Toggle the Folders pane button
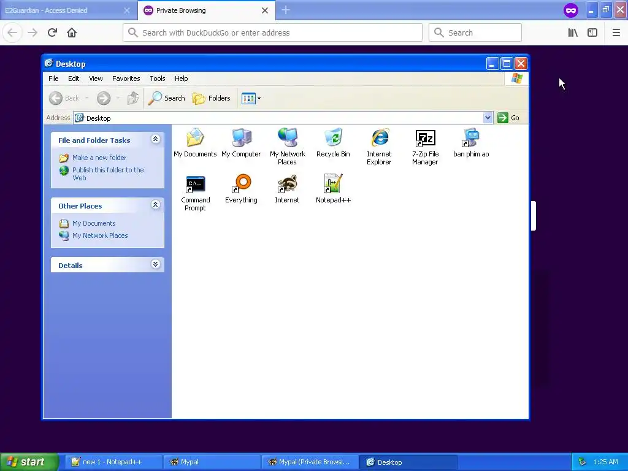Screen dimensions: 628x471 point(212,98)
